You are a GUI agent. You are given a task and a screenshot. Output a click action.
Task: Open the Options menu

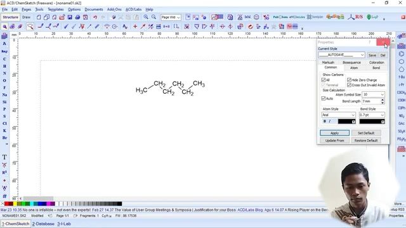pos(74,9)
